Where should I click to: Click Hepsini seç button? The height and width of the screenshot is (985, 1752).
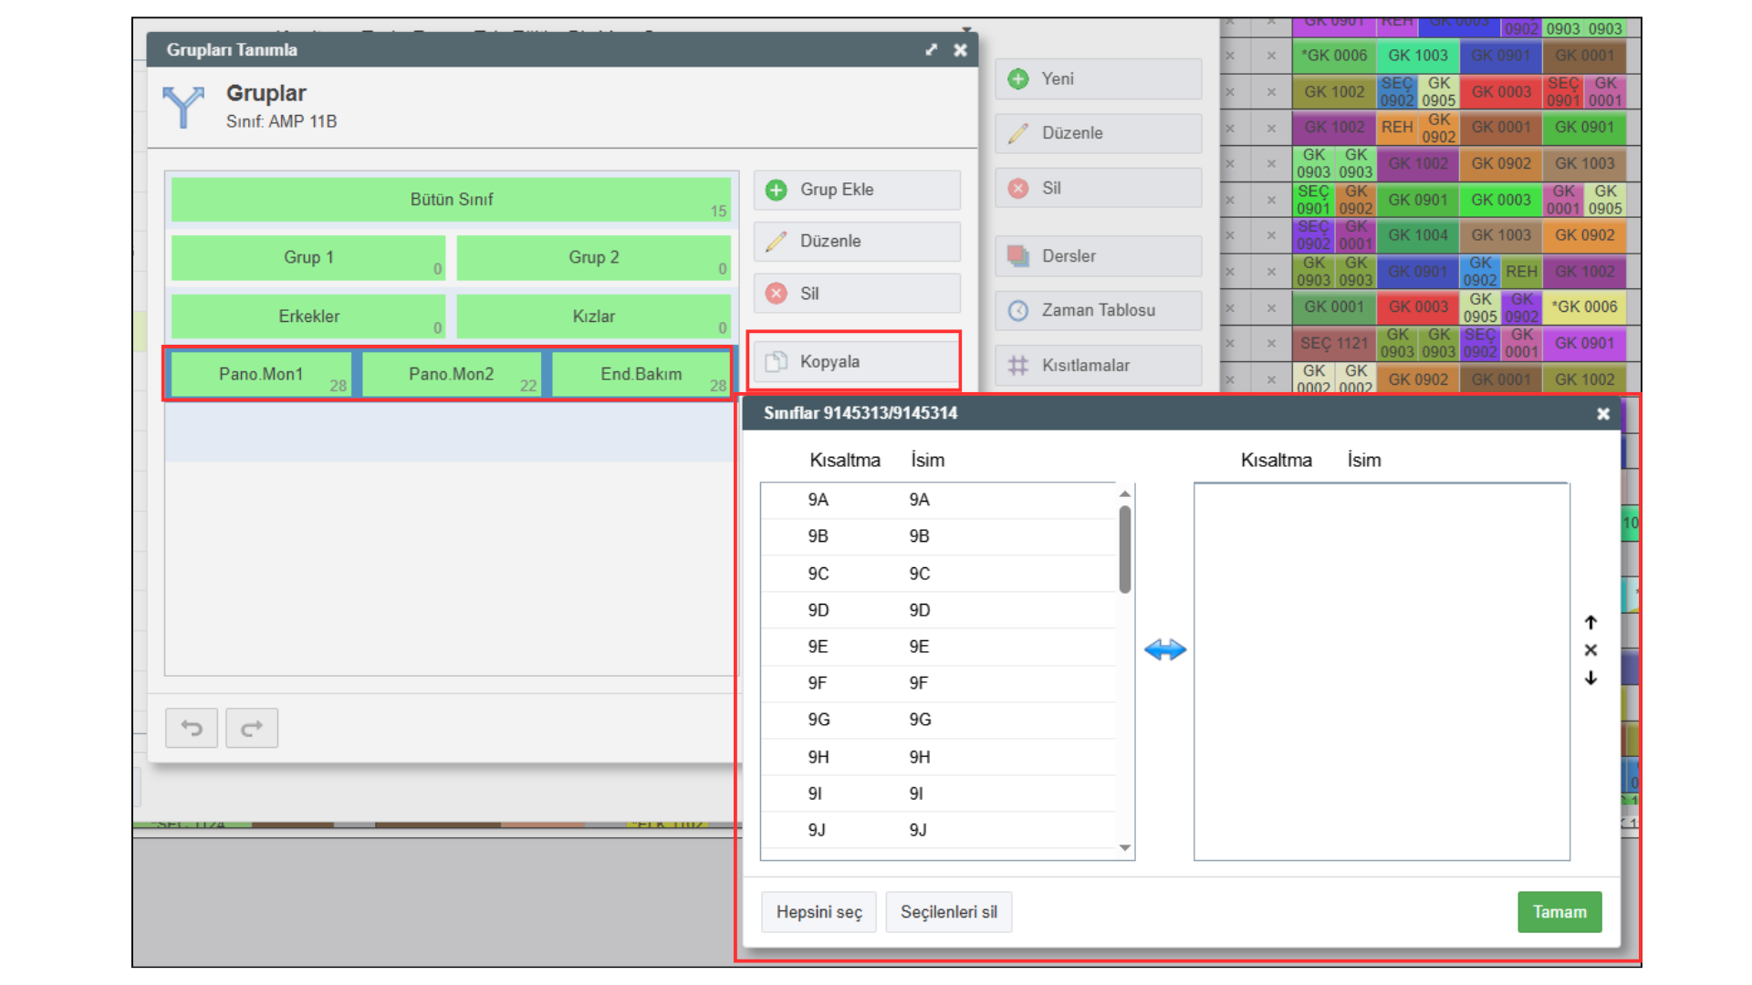coord(819,912)
